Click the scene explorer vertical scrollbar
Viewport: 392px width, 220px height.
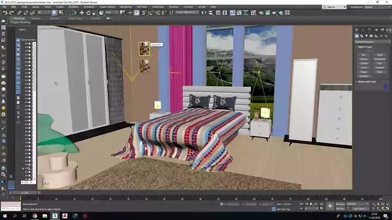pos(34,111)
